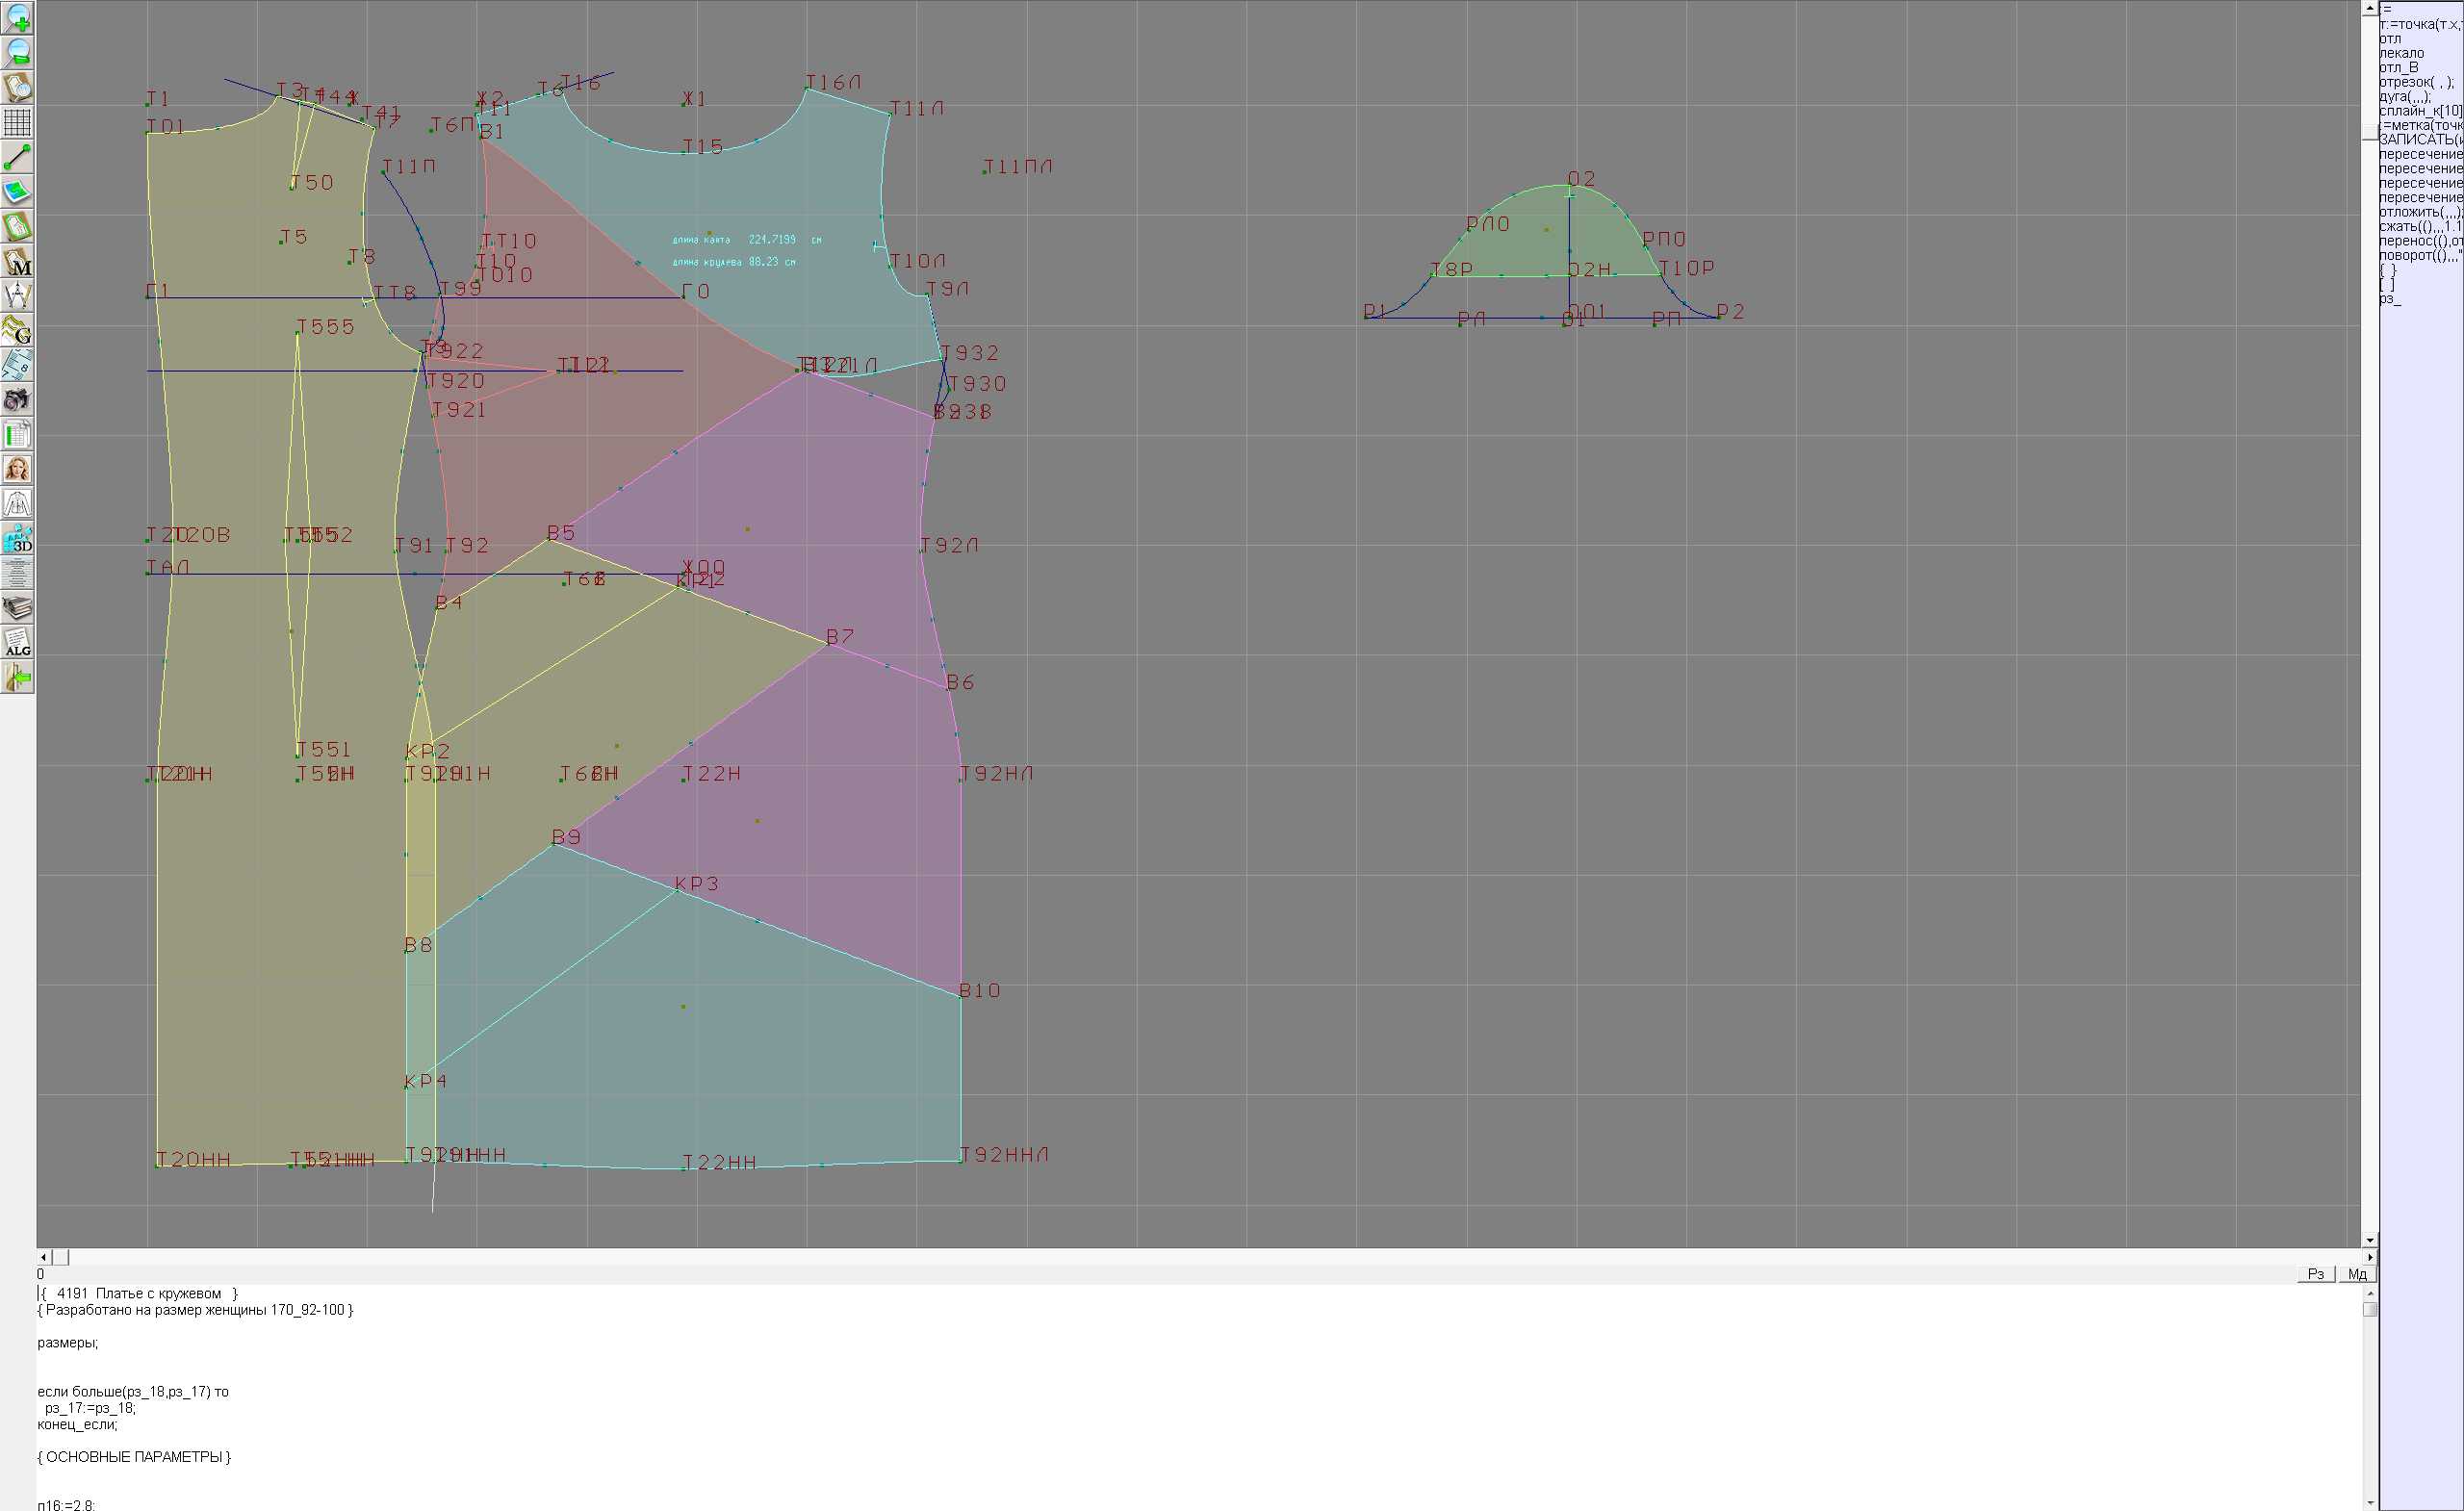This screenshot has height=1511, width=2464.
Task: Click the horizontal scrollbar left arrow
Action: pyautogui.click(x=43, y=1257)
